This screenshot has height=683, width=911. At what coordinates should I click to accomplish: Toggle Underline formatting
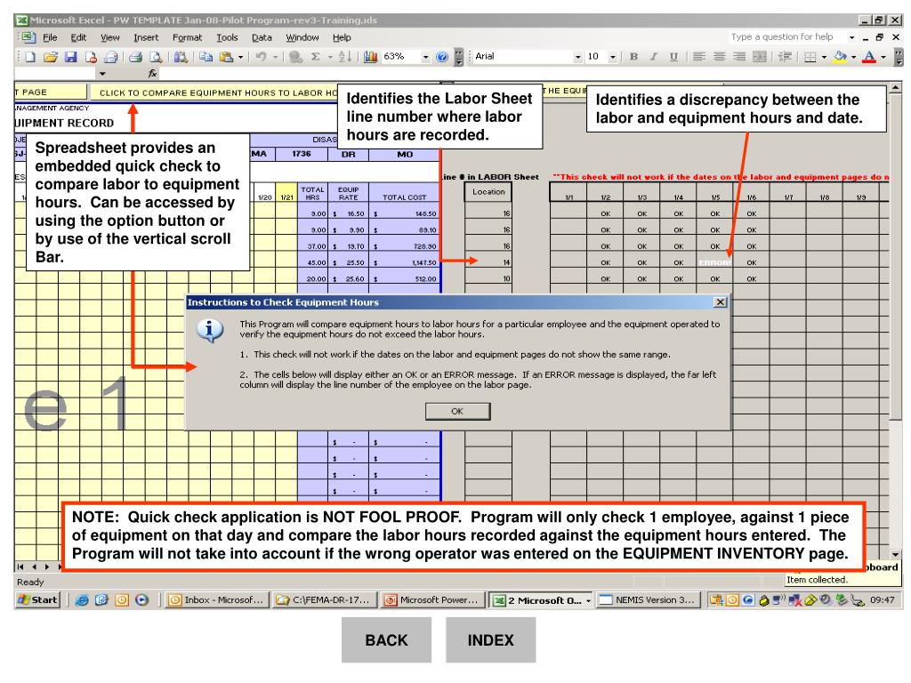click(x=673, y=57)
